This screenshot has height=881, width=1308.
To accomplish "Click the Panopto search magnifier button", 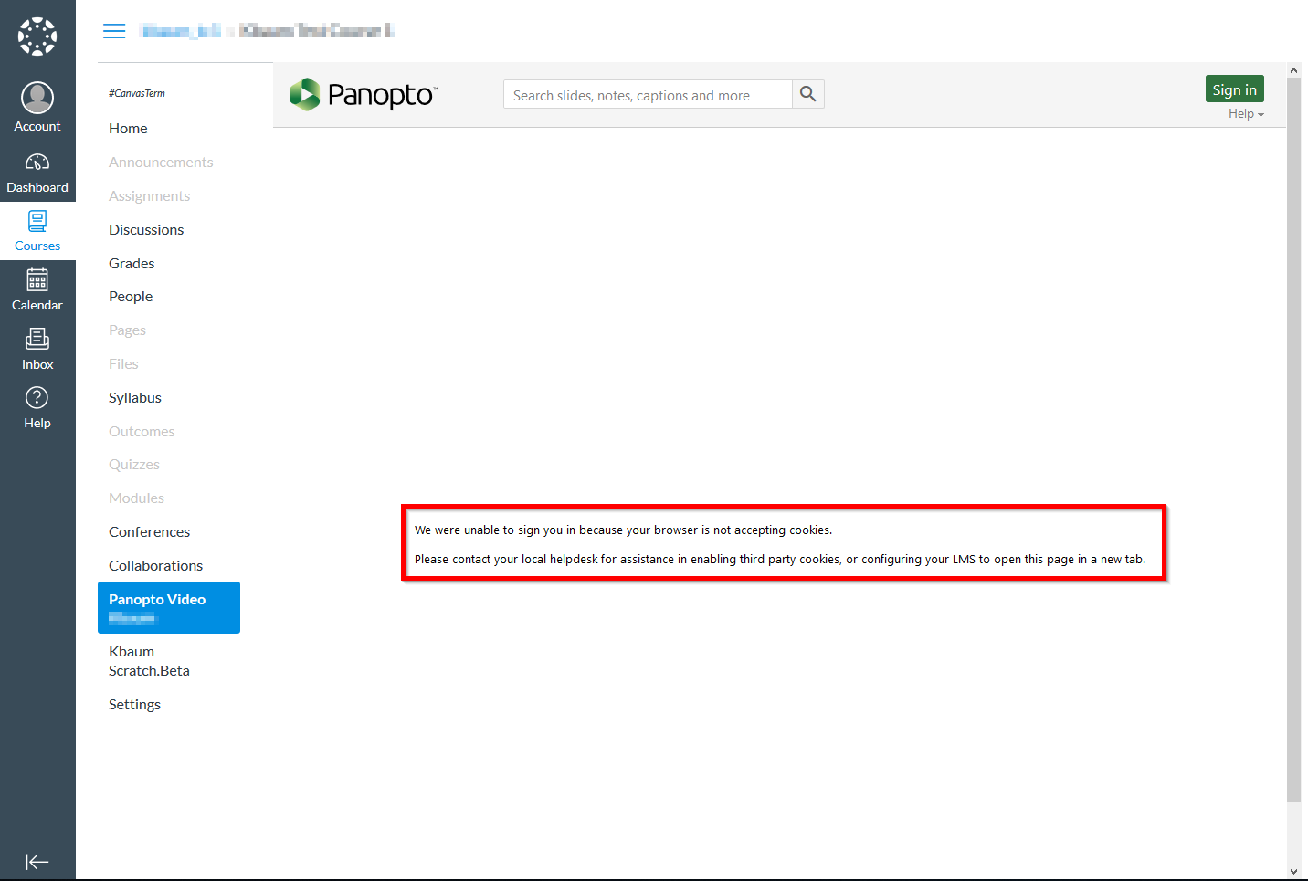I will click(808, 94).
